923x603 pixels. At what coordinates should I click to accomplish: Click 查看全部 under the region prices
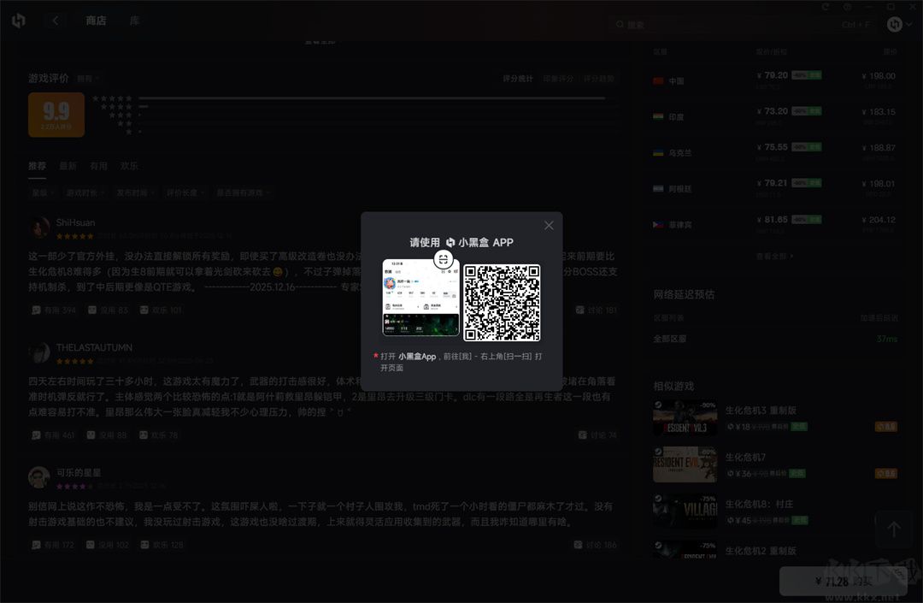[x=774, y=256]
